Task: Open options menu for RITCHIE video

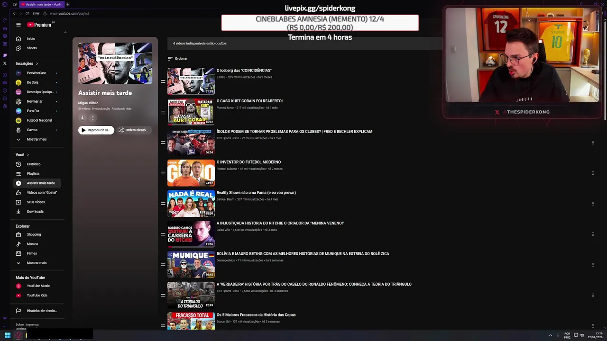Action: (x=593, y=234)
